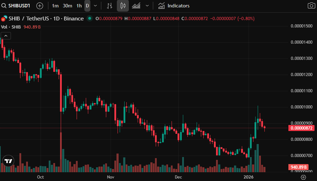317x181 pixels.
Task: Switch to the 1m timeframe
Action: pos(55,6)
